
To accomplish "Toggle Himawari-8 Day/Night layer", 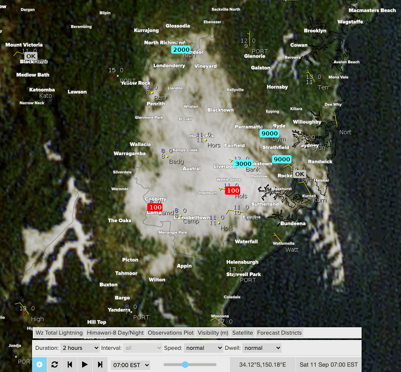I will click(x=115, y=333).
